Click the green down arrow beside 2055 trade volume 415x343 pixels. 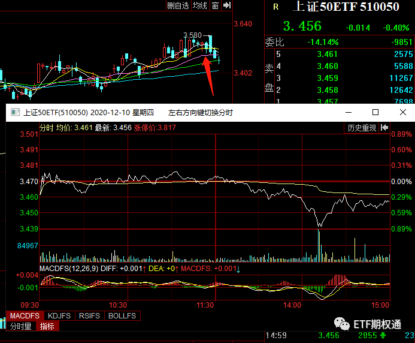pyautogui.click(x=383, y=336)
